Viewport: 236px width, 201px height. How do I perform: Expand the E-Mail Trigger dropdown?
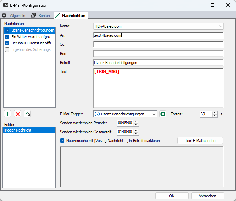[154, 114]
